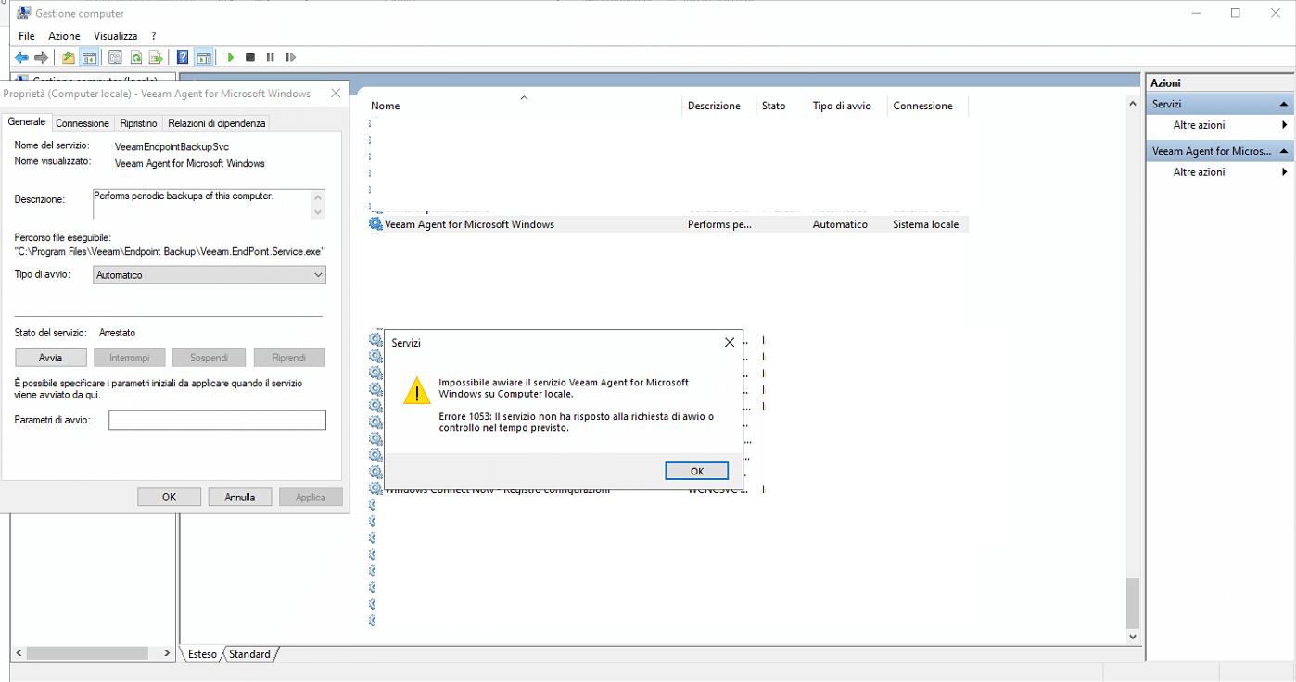Collapse the Servizi section in Azioni pane
The width and height of the screenshot is (1296, 682).
click(1284, 105)
